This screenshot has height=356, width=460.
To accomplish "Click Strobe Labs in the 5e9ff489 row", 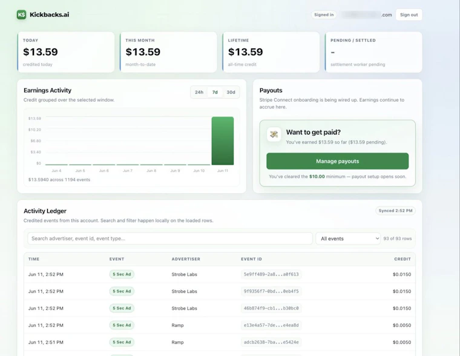I will click(x=184, y=274).
